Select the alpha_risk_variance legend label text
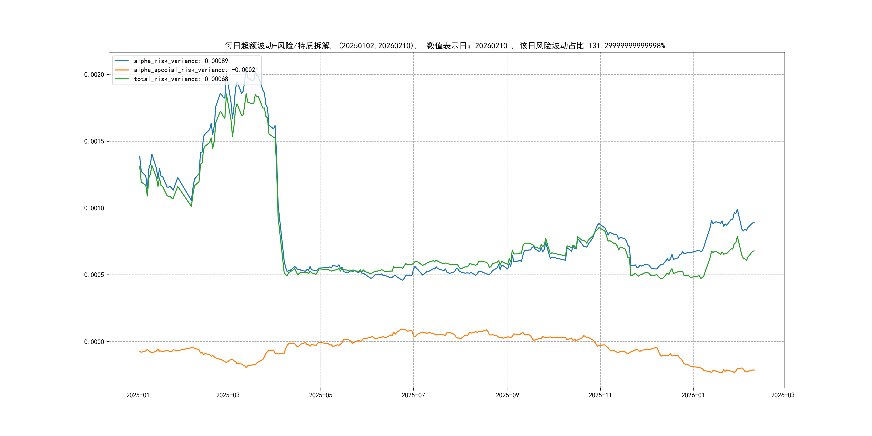This screenshot has width=872, height=436. 181,61
